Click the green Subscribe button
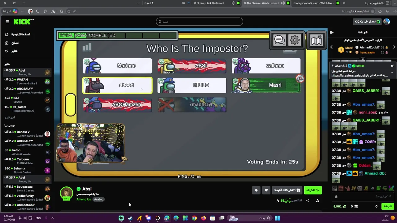397x223 pixels. point(313,190)
